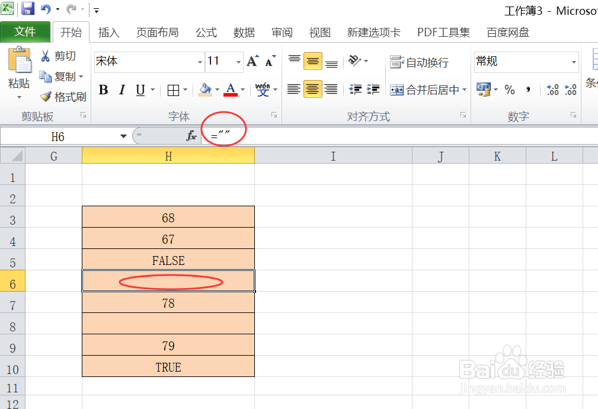Open the 文件 menu
The image size is (598, 409).
tap(25, 32)
